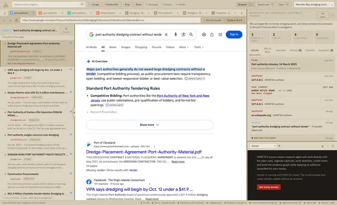Open source chip under Competitive Bidding
Image resolution: width=337 pixels, height=205 pixels.
pyautogui.click(x=115, y=105)
